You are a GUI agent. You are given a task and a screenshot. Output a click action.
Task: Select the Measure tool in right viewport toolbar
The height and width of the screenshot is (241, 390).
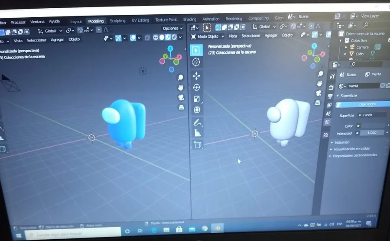click(198, 133)
